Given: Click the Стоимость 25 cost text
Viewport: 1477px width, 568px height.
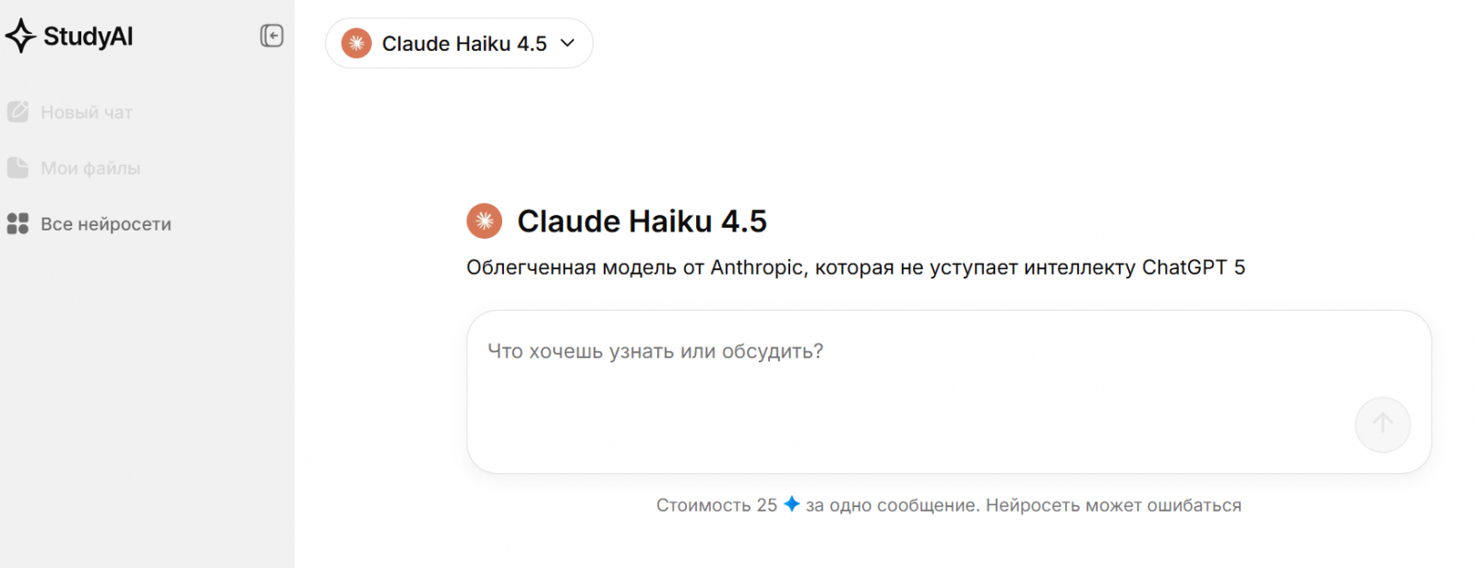Looking at the screenshot, I should [716, 505].
